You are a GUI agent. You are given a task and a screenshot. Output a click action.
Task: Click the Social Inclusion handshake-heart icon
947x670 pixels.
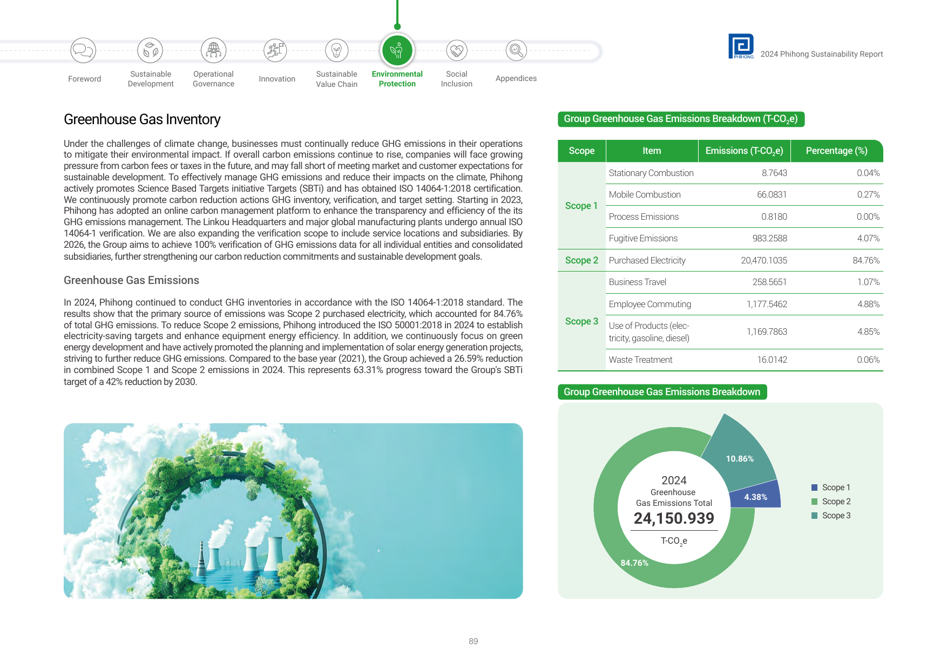(x=457, y=51)
